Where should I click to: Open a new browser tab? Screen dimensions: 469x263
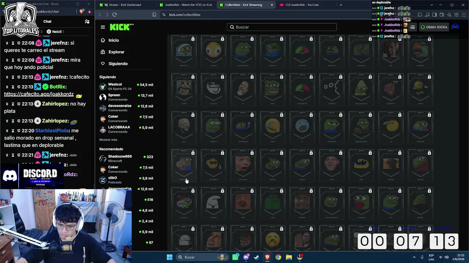pyautogui.click(x=341, y=5)
